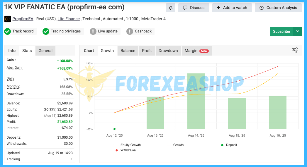Open the Lite Finance broker link

(x=69, y=19)
